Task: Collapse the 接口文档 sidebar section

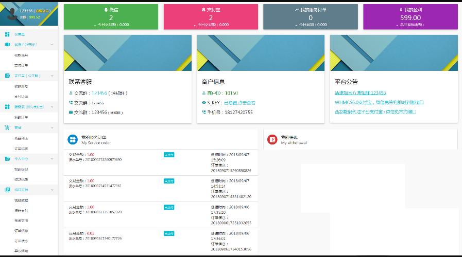Action: tap(52, 190)
